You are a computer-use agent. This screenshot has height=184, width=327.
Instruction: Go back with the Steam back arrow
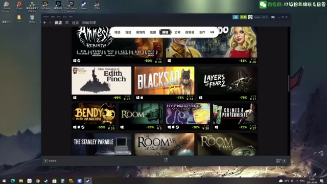44,22
